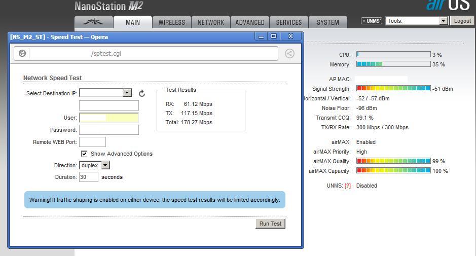Click the airMAX Priority High value
476x256 pixels.
tap(361, 152)
